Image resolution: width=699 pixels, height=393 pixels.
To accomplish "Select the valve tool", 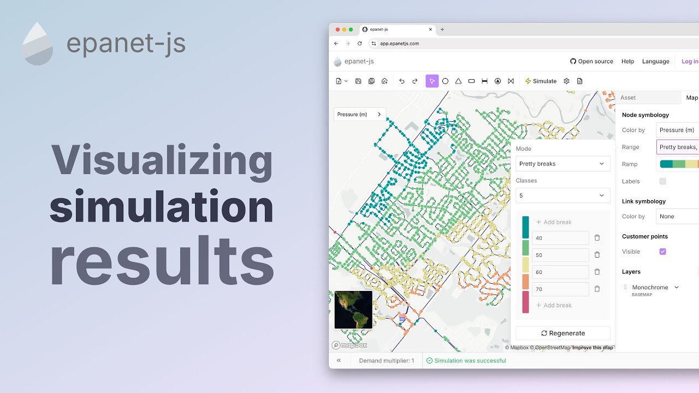I will 511,81.
